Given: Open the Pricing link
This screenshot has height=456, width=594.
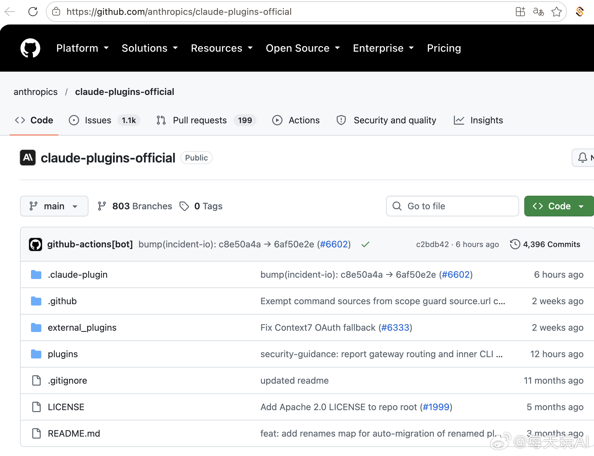Looking at the screenshot, I should tap(444, 48).
